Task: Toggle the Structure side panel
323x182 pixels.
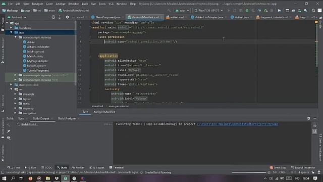Action: click(3, 104)
